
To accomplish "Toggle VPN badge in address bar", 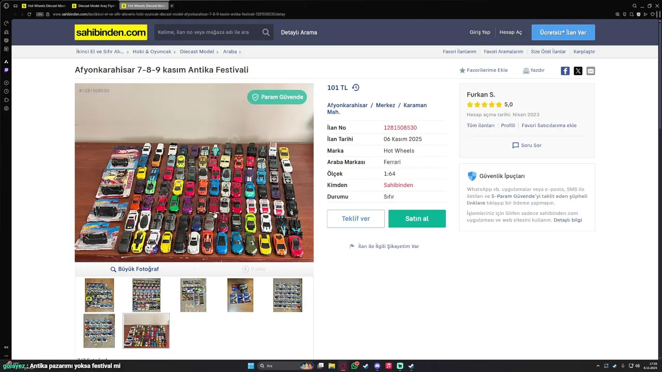I will (x=40, y=14).
